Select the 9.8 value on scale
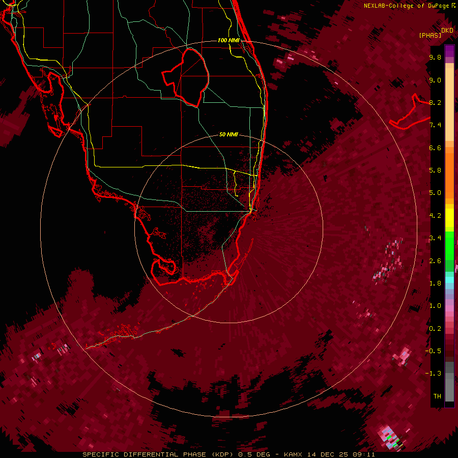This screenshot has height=458, width=458. 435,57
